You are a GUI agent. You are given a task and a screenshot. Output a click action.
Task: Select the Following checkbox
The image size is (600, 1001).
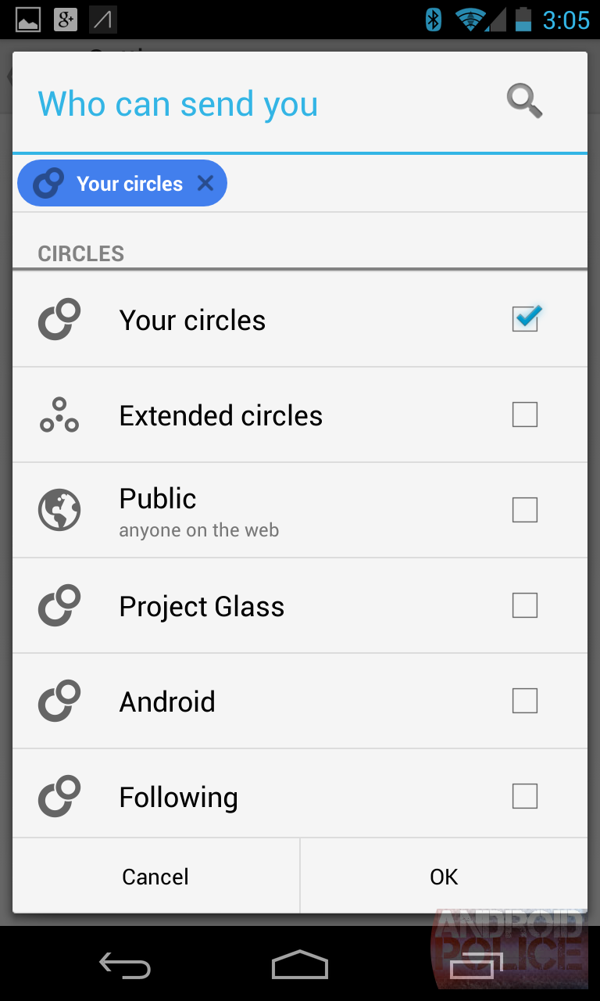tap(525, 796)
